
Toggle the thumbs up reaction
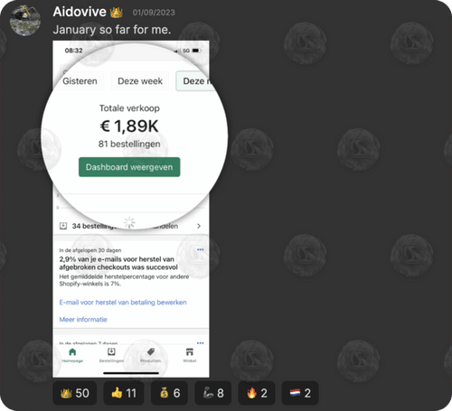[124, 393]
